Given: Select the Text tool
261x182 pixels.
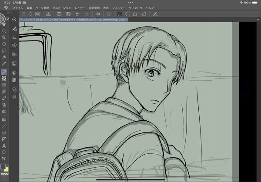Looking at the screenshot, I should (x=4, y=146).
